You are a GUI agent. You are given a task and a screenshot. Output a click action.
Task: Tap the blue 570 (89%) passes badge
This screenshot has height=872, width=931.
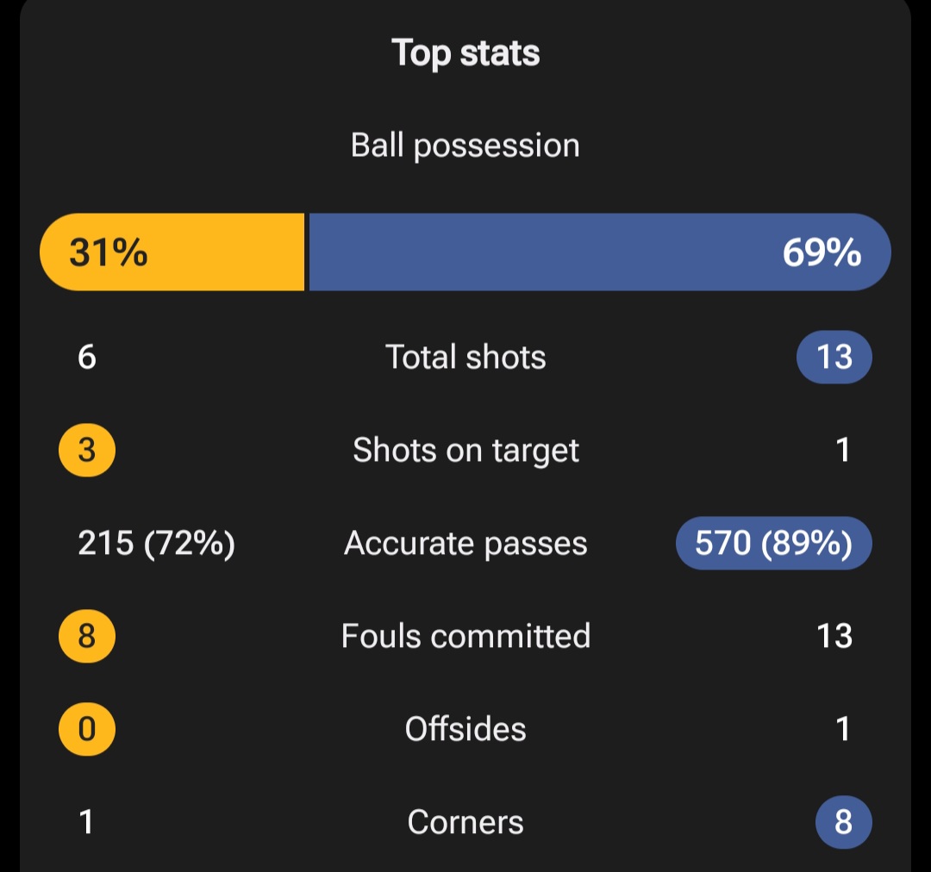[773, 543]
